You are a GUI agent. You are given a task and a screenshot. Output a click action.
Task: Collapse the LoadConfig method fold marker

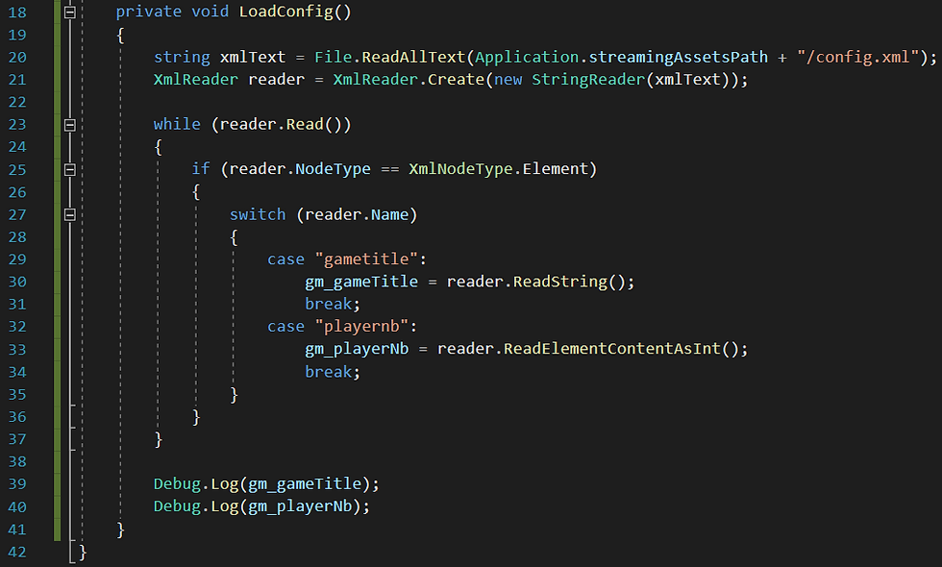tap(69, 12)
